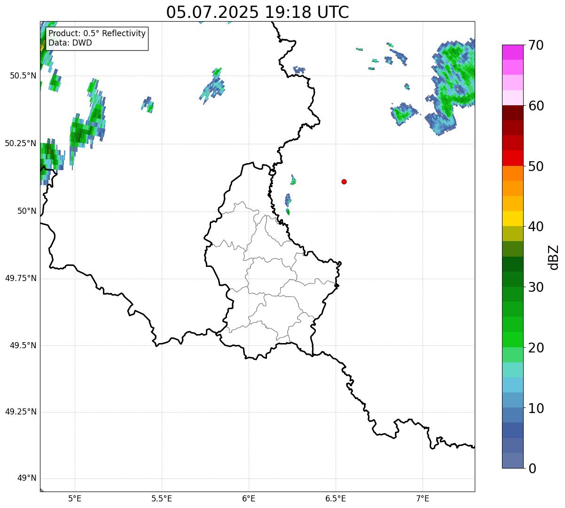Click the 50°N latitude label

[27, 211]
